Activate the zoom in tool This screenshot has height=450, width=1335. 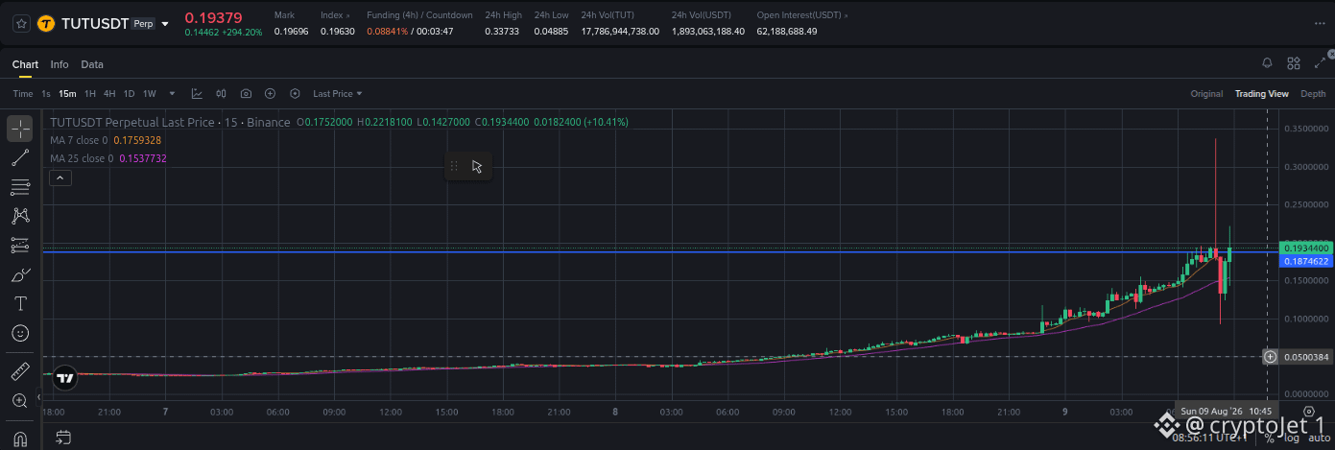coord(20,400)
